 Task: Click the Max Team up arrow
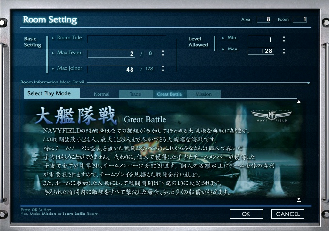pyautogui.click(x=163, y=51)
